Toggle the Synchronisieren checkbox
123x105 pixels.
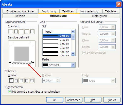[x=84, y=53]
